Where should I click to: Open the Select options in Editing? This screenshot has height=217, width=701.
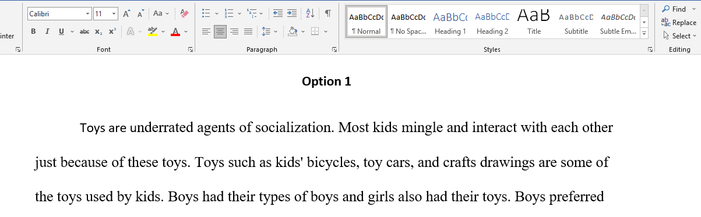click(x=679, y=35)
